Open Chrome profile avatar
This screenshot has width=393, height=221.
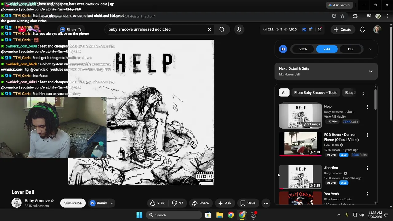pyautogui.click(x=378, y=16)
